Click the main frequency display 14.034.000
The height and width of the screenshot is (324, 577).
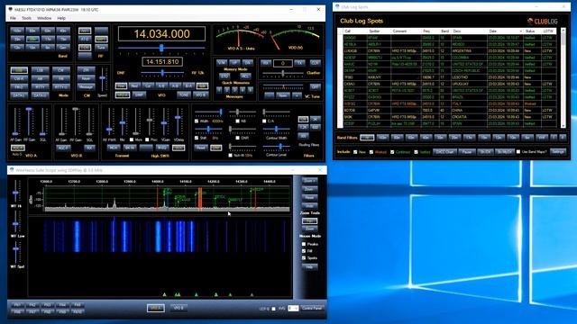tap(162, 34)
